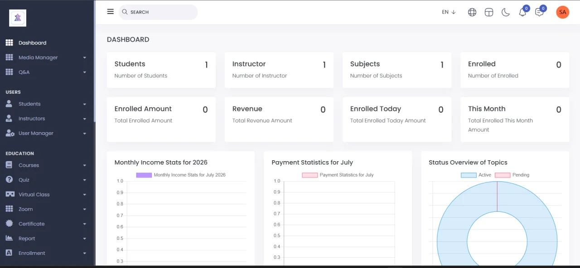Expand Media Manager submenu arrow
The width and height of the screenshot is (580, 268).
pos(85,58)
